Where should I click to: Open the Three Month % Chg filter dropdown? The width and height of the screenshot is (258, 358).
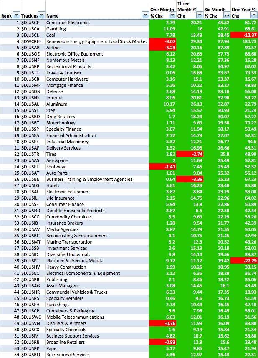[x=200, y=15]
